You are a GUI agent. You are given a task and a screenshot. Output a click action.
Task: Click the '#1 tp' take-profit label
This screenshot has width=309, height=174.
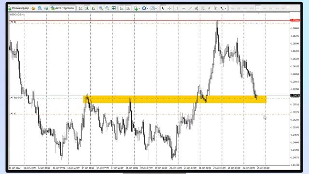coord(13,22)
